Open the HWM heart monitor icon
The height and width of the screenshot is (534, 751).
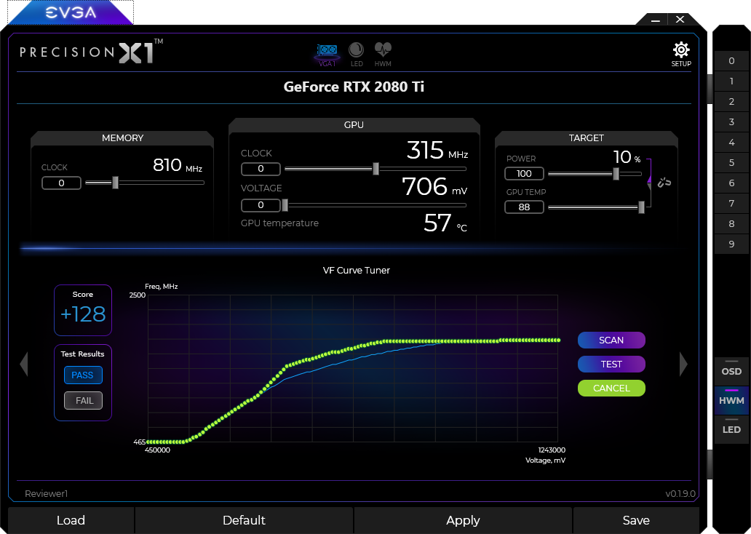tap(383, 55)
